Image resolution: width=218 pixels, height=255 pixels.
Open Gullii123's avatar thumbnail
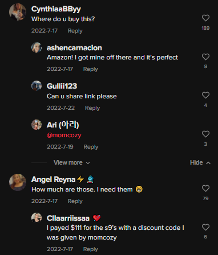37,86
